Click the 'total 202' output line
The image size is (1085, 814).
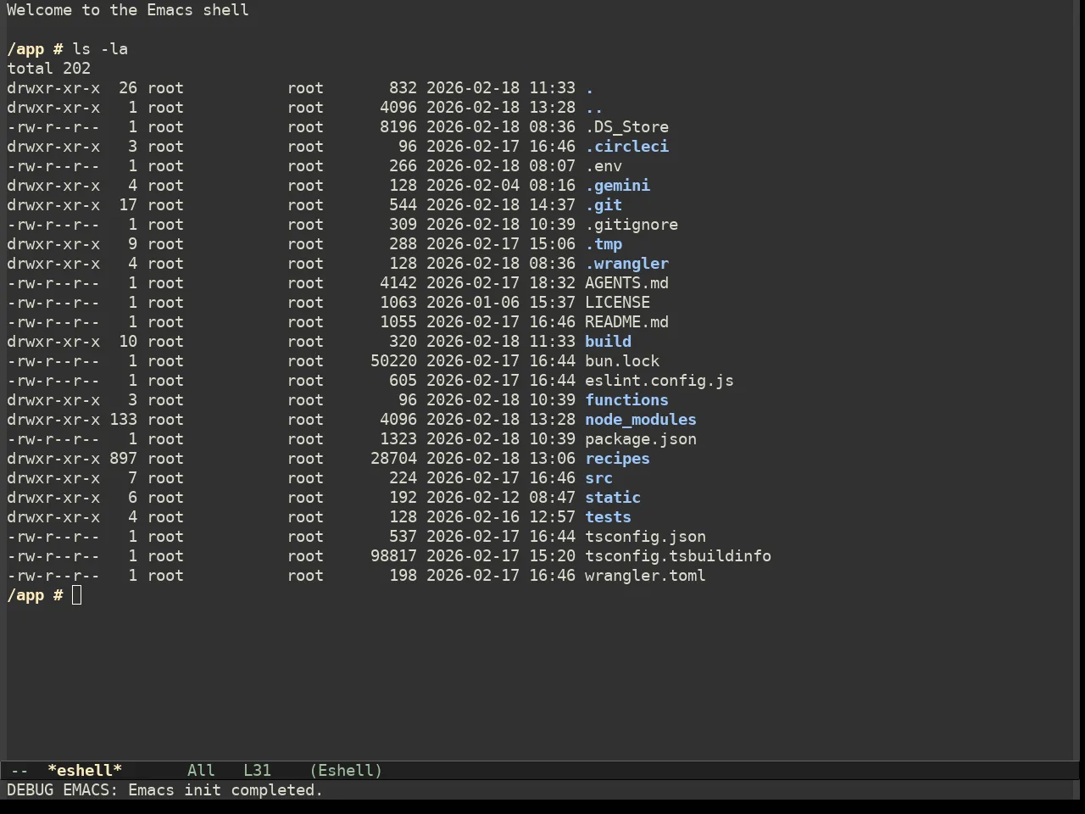tap(48, 69)
